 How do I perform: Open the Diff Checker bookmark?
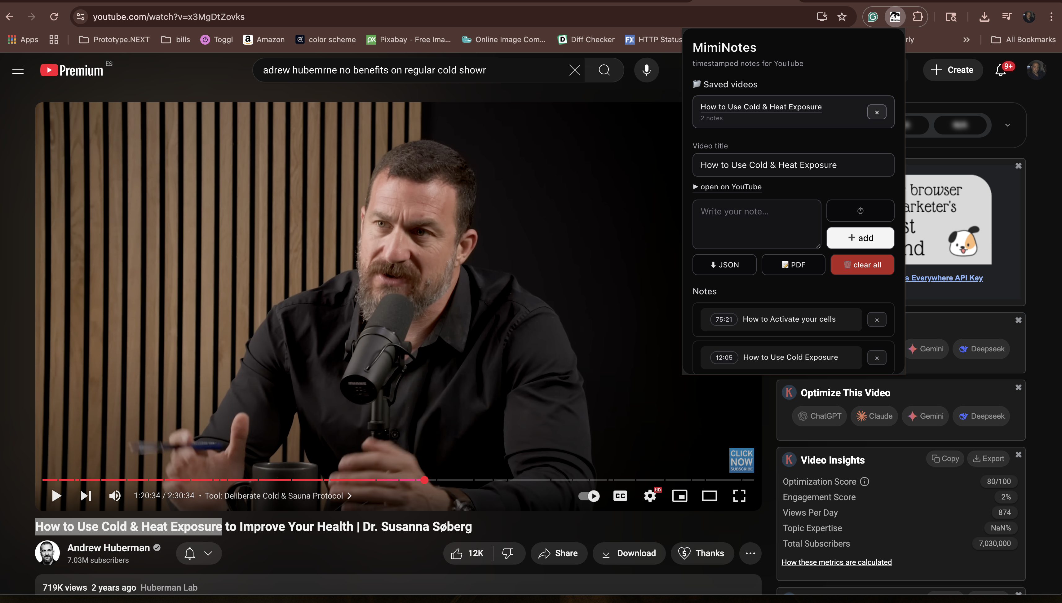coord(586,39)
